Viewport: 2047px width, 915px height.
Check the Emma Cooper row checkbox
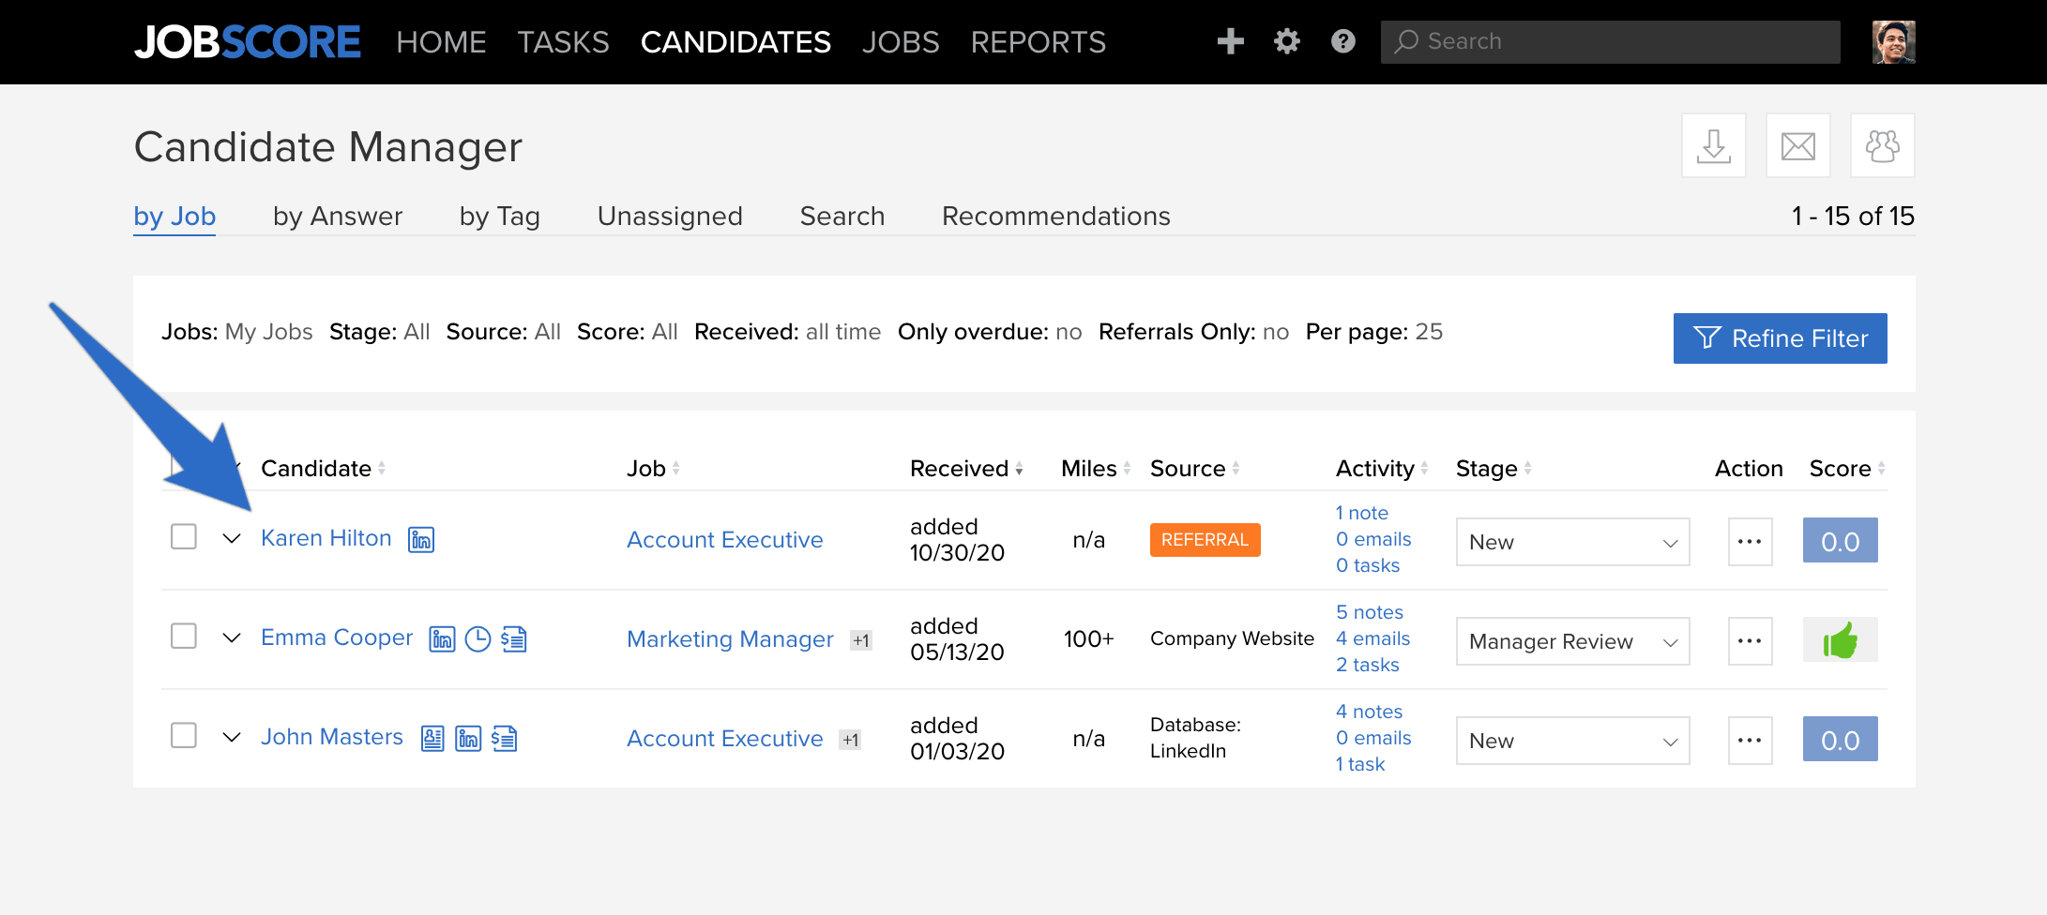click(x=184, y=637)
